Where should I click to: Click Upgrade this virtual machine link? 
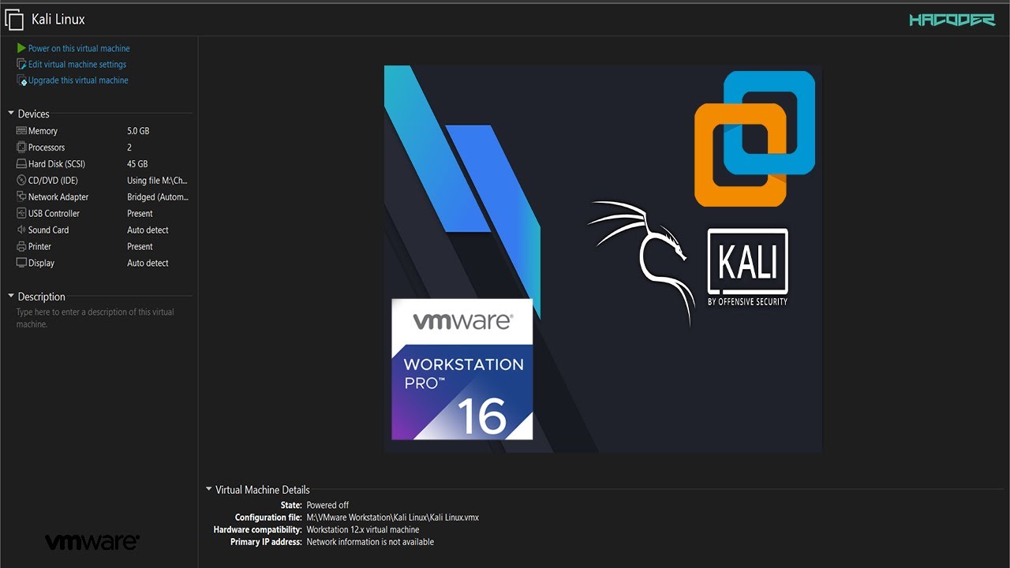pyautogui.click(x=78, y=80)
